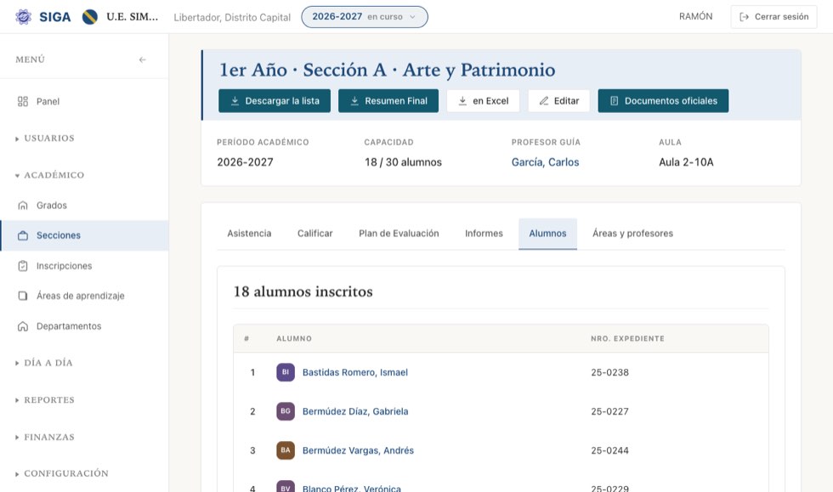The height and width of the screenshot is (492, 833).
Task: Click the Secciones briefcase icon
Action: pos(23,235)
